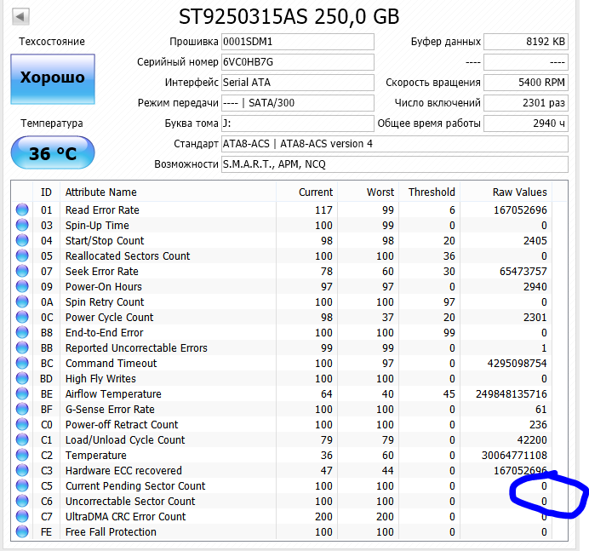Click the Техсостояние label
Screen dimensions: 589x551
(52, 42)
